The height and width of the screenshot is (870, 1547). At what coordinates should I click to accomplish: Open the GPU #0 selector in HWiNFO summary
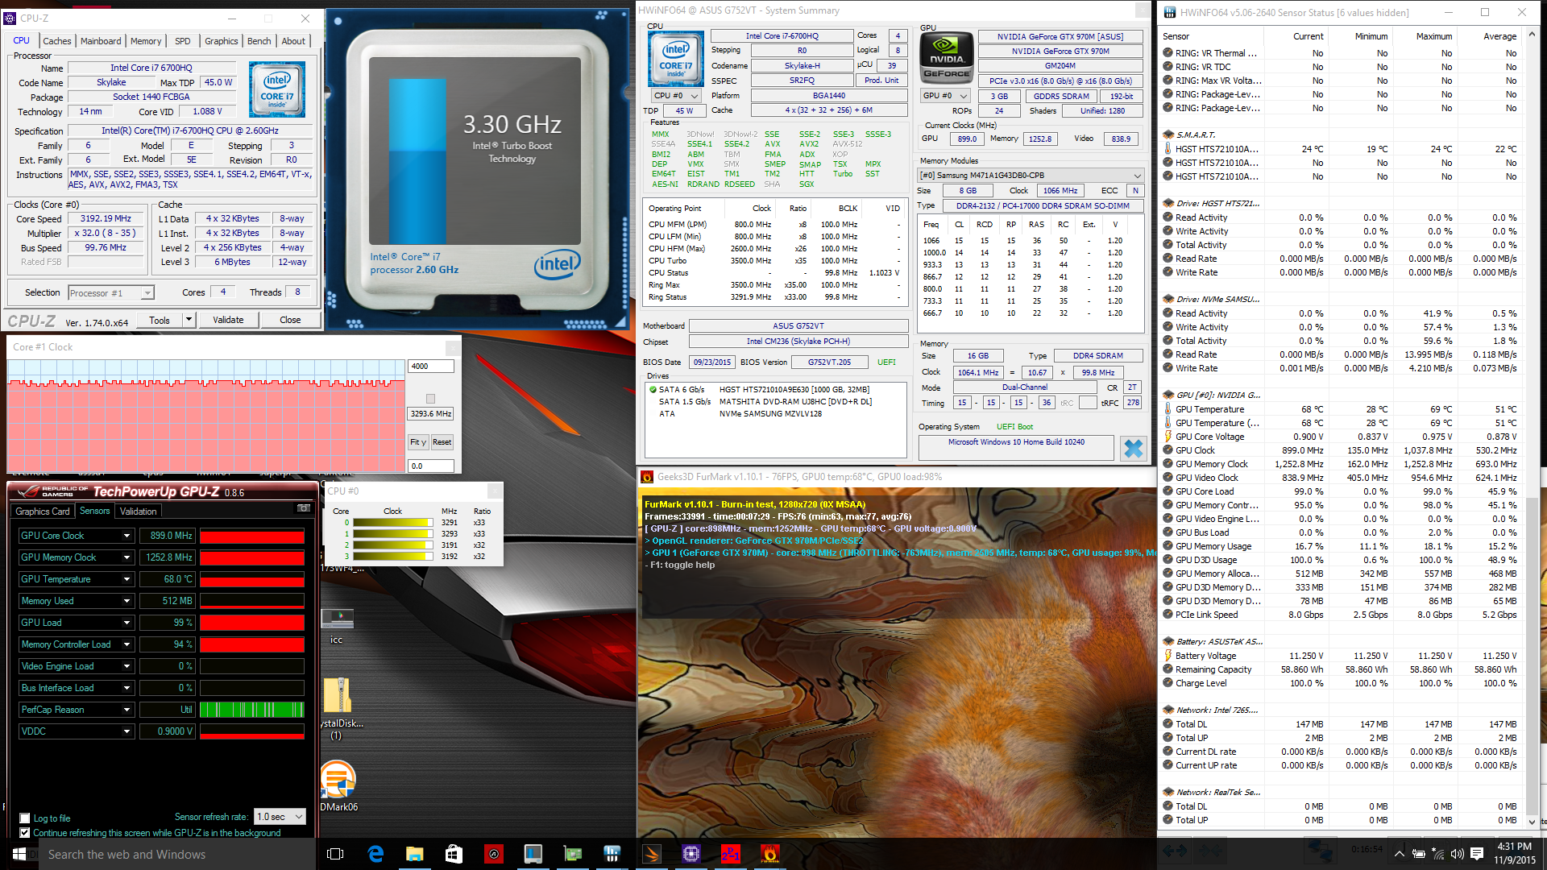(x=944, y=96)
